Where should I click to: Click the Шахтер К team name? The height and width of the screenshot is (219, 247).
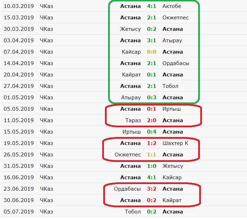point(176,143)
